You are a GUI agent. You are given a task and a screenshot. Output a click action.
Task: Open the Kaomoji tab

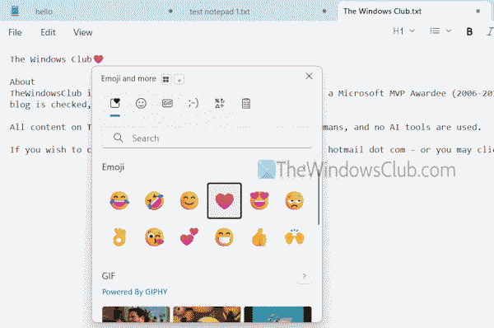pos(193,103)
